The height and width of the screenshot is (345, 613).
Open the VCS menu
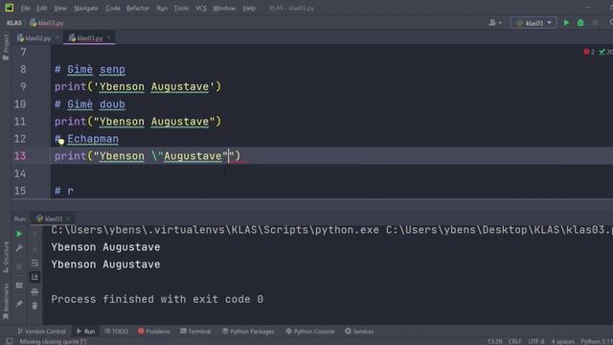tap(201, 9)
